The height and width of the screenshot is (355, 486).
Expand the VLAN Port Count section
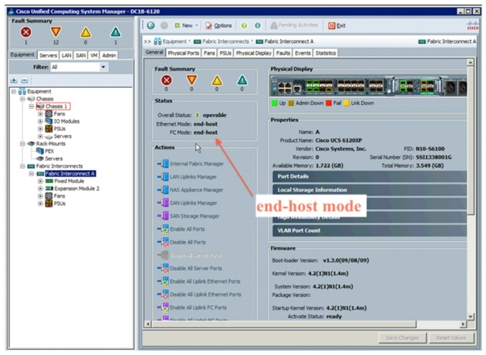point(370,230)
